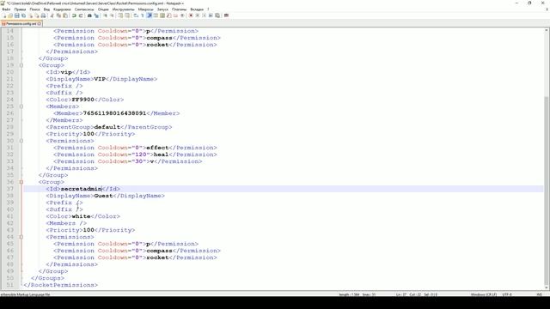550x309 pixels.
Task: Click the UTF-8 encoding status entry
Action: [507, 294]
